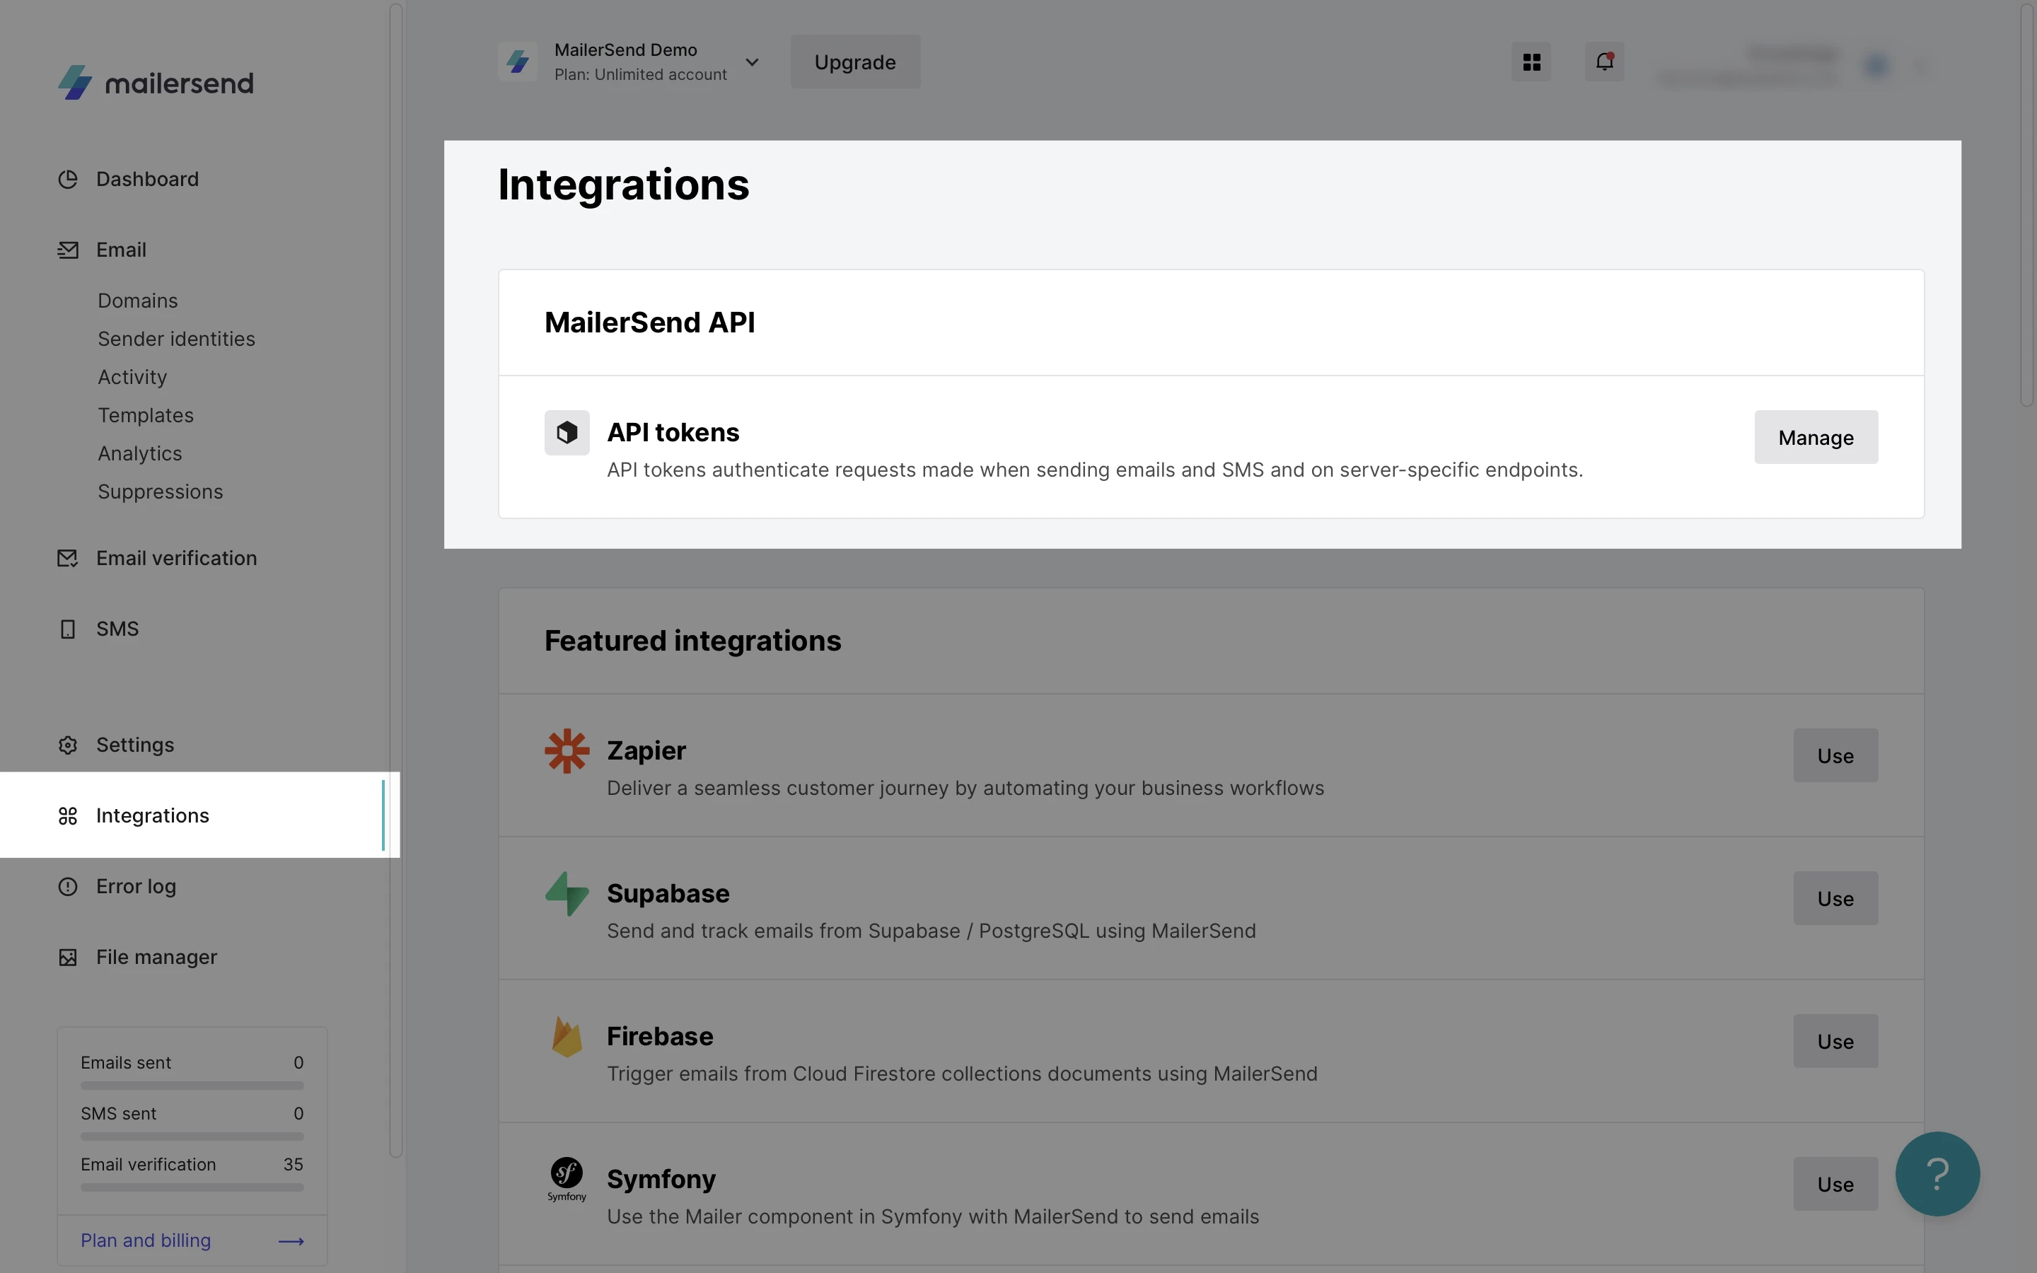
Task: Open the apps grid icon in header
Action: pyautogui.click(x=1531, y=62)
